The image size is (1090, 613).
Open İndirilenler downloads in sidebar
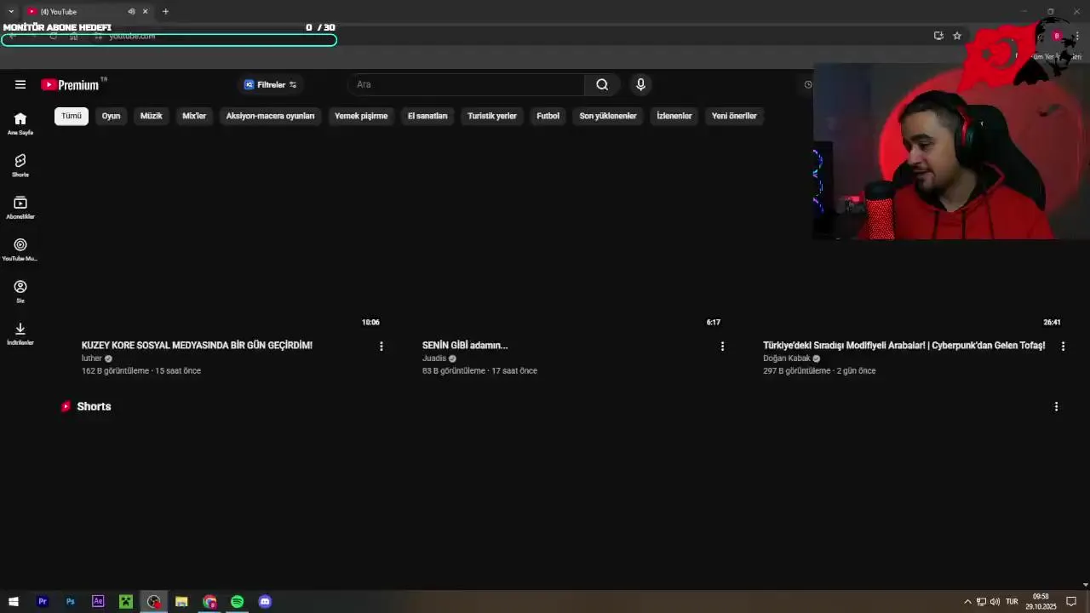20,334
